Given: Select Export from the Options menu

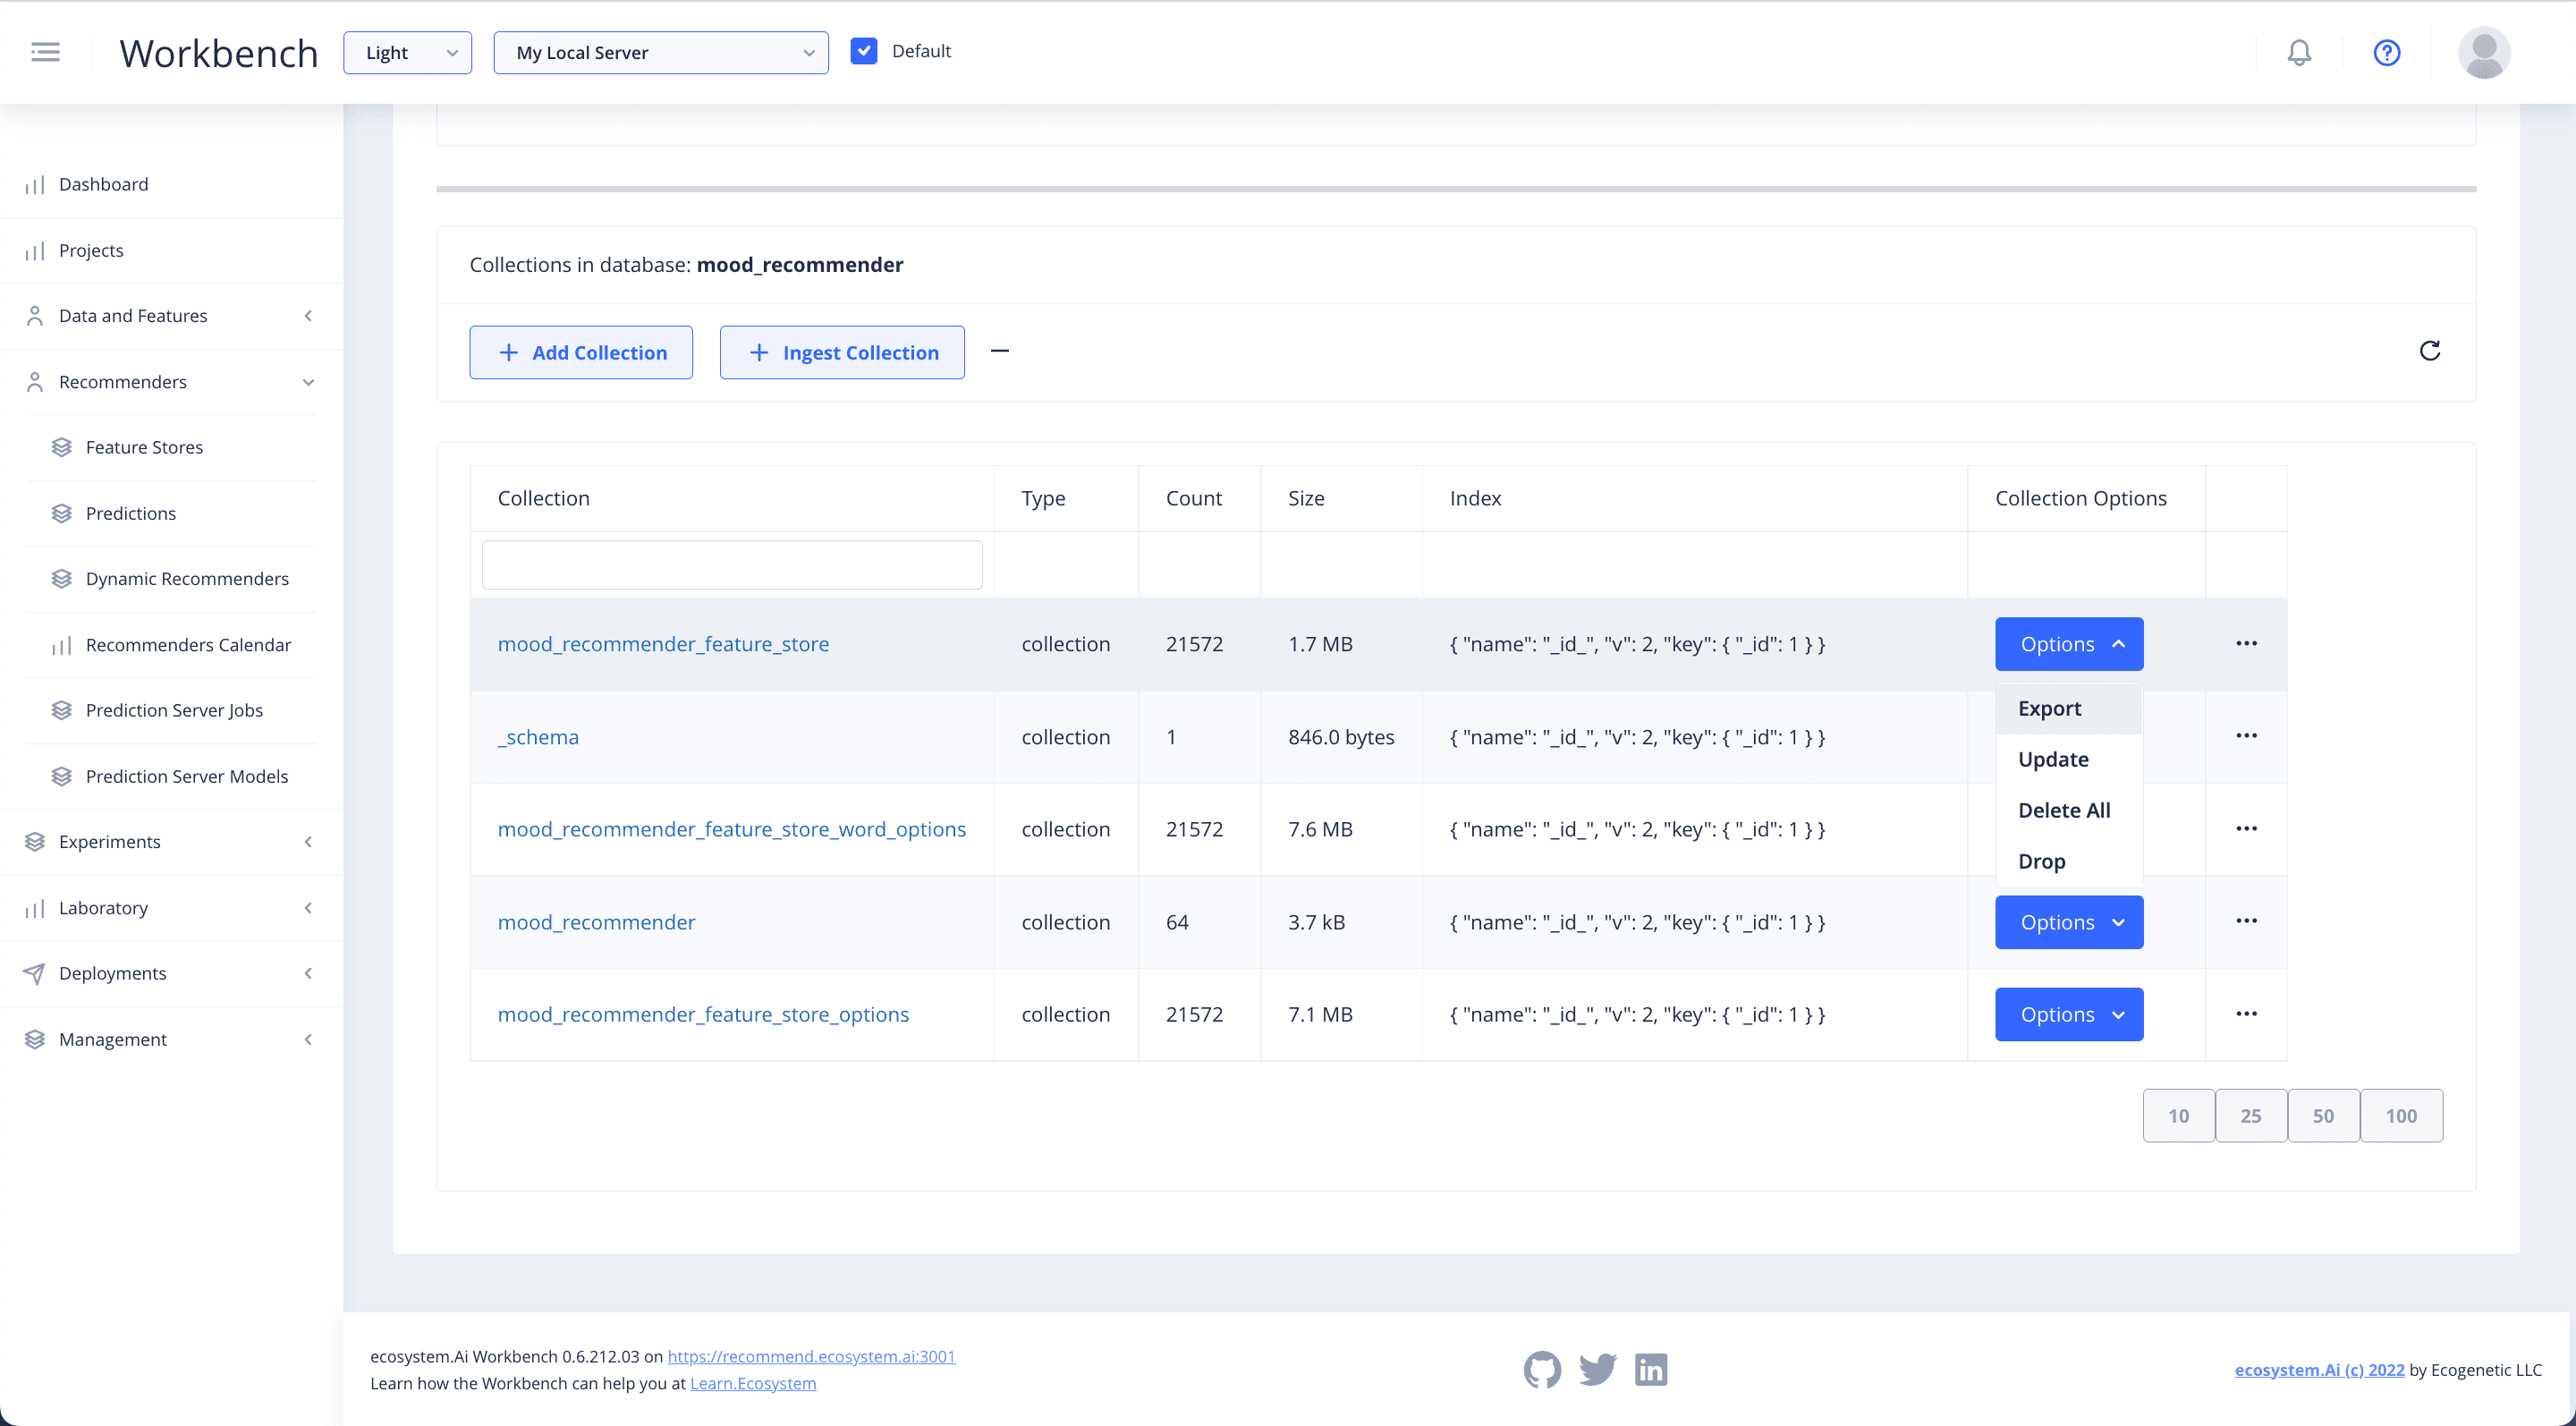Looking at the screenshot, I should [x=2050, y=709].
